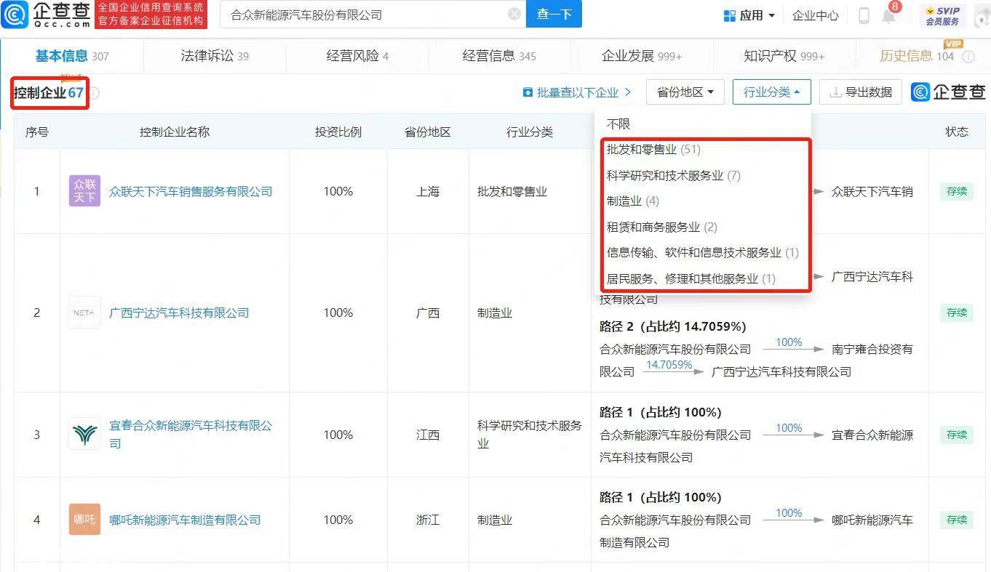This screenshot has height=572, width=991.
Task: Click the 众联天下 company logo
Action: point(84,191)
